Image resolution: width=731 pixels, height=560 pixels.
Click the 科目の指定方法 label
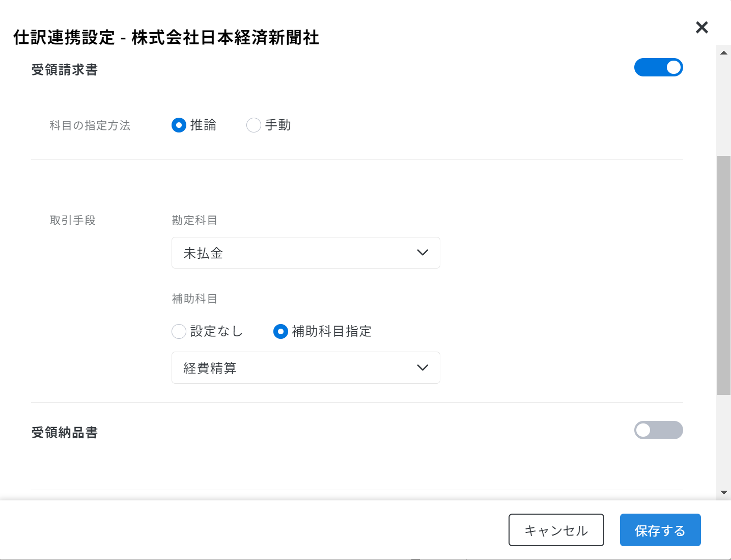point(90,125)
